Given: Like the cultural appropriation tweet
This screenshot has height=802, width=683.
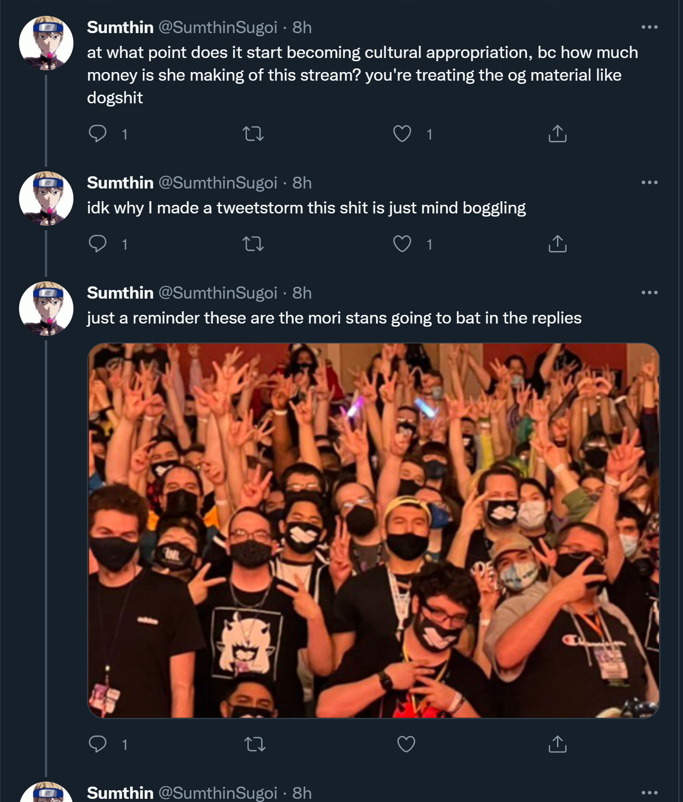Looking at the screenshot, I should pos(402,134).
